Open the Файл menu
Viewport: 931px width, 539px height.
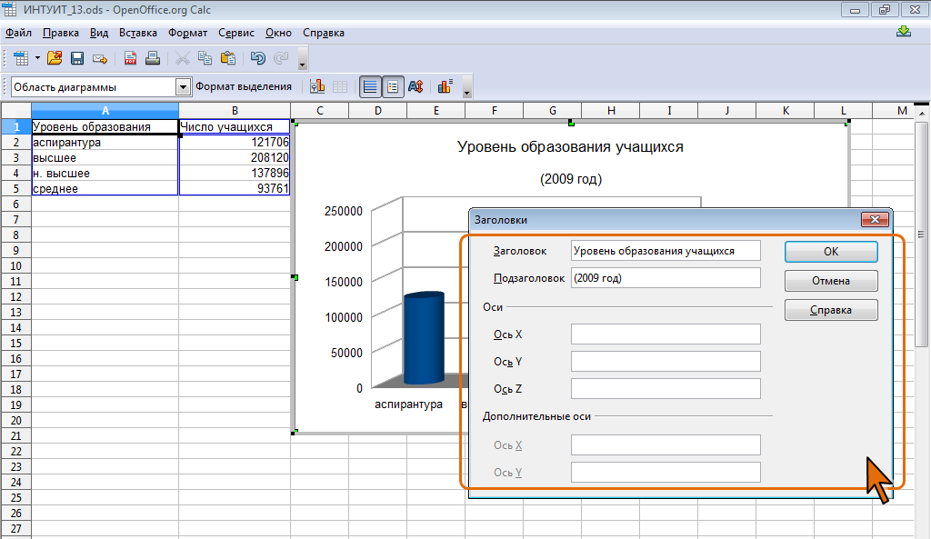click(18, 33)
